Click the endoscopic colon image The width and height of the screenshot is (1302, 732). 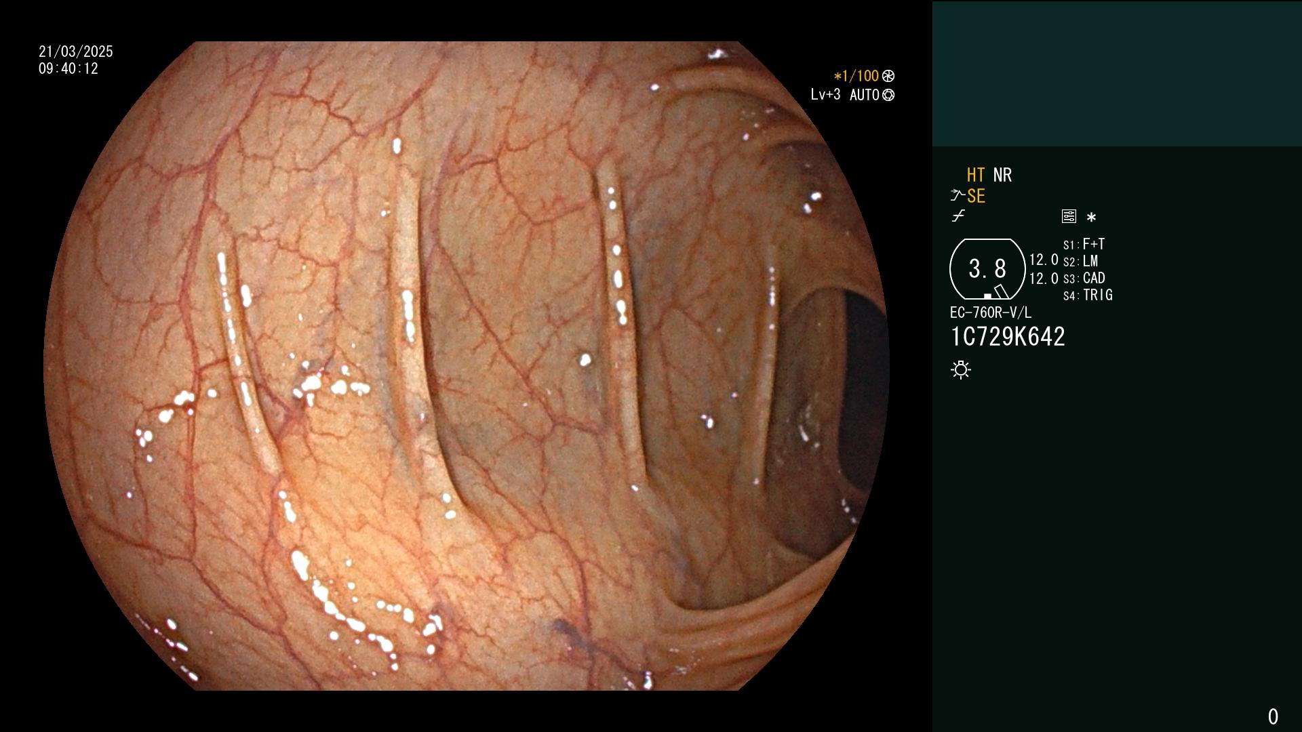(x=467, y=366)
